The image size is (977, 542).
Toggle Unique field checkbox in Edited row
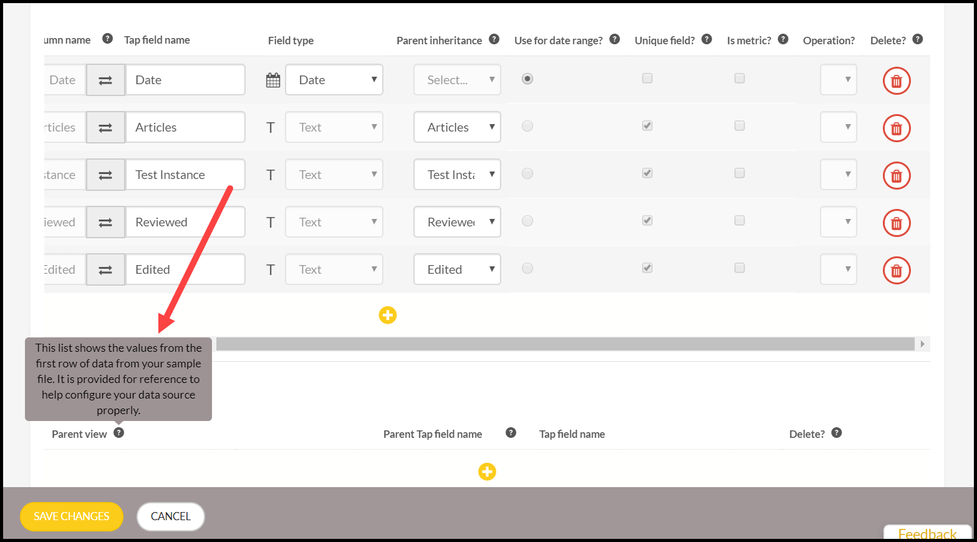647,268
